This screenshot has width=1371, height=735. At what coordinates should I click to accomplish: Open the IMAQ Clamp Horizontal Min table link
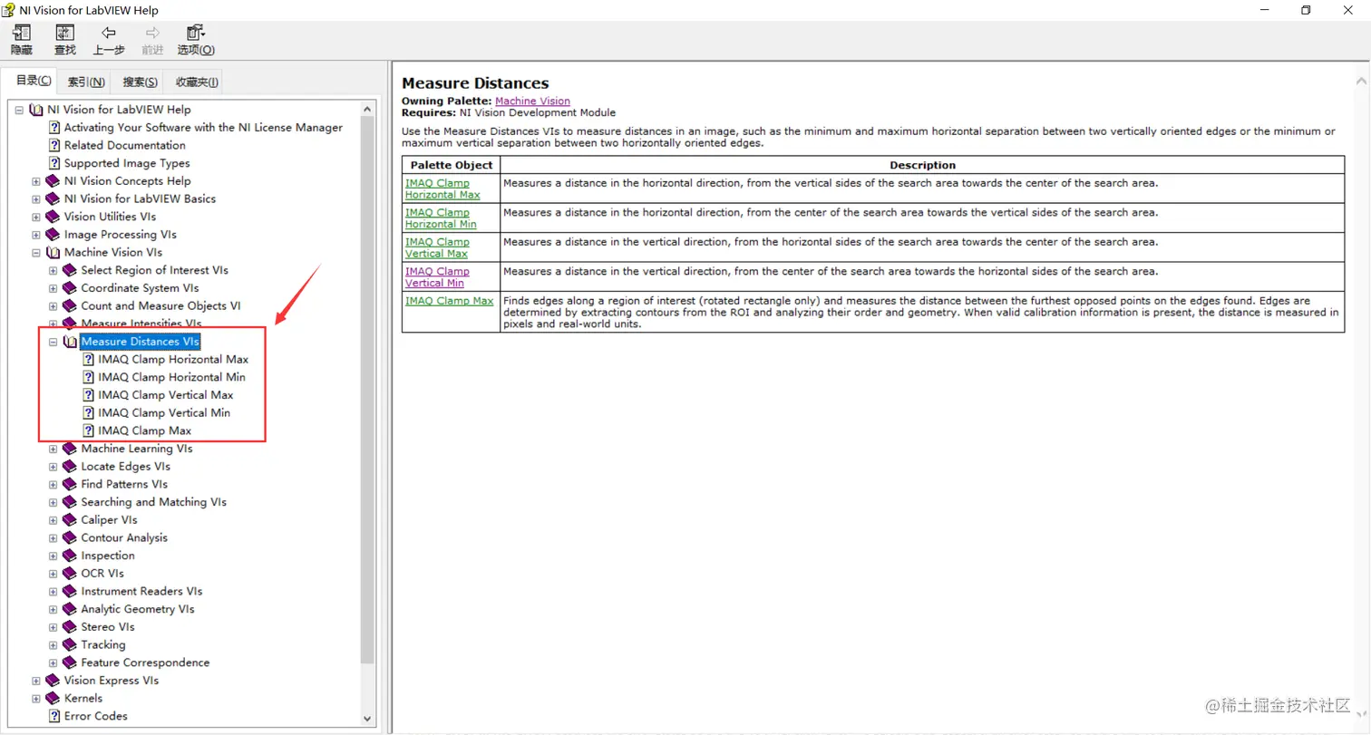coord(441,218)
